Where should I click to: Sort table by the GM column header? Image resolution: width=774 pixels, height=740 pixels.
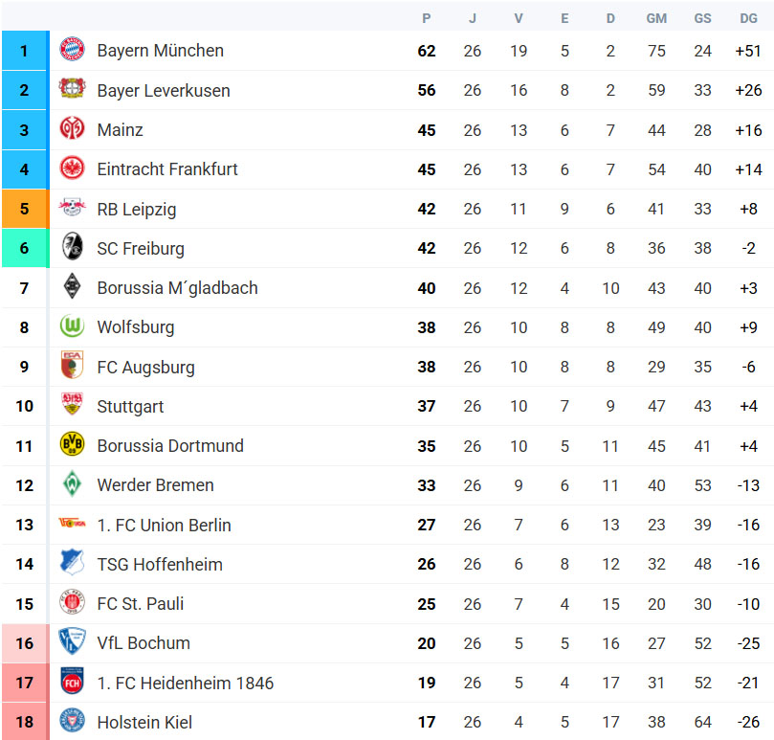point(656,18)
